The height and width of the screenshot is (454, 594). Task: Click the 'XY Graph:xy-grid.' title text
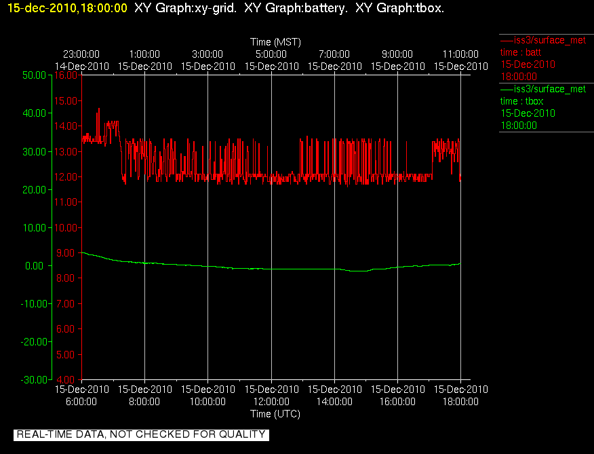click(186, 8)
